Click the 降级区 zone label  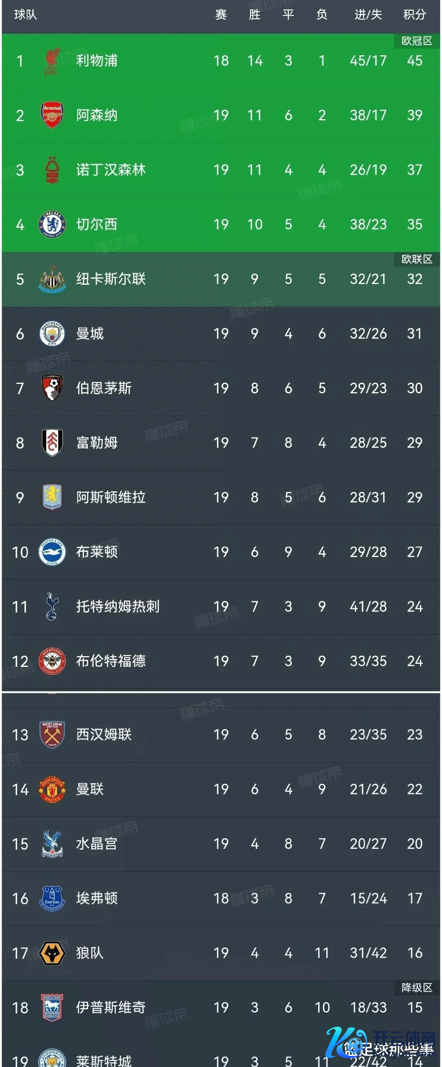417,988
